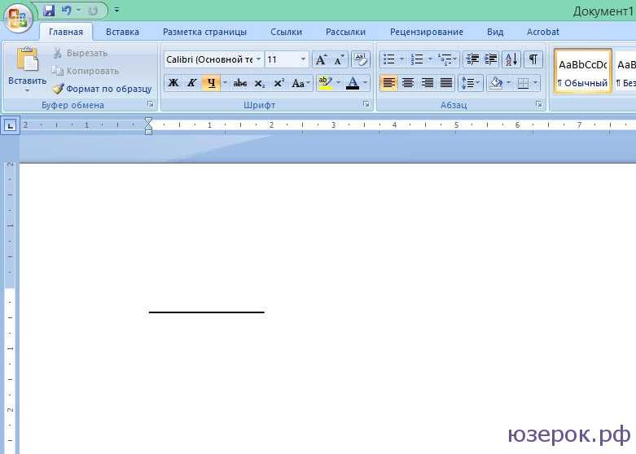Click the Вставить paste icon
This screenshot has height=454, width=636.
tap(27, 59)
